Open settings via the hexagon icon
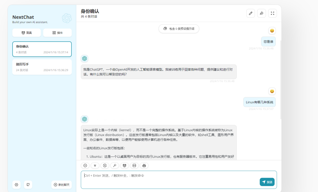 tap(16, 185)
